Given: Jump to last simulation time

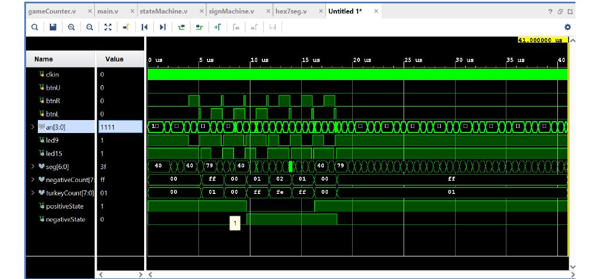Looking at the screenshot, I should click(163, 27).
